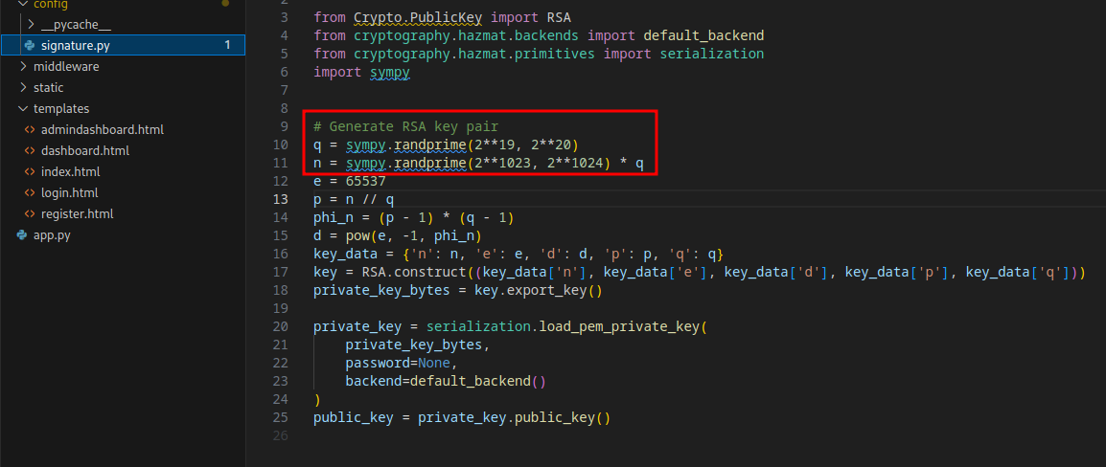Click the underlined sympy import on line 6
The image size is (1106, 467).
[x=389, y=72]
